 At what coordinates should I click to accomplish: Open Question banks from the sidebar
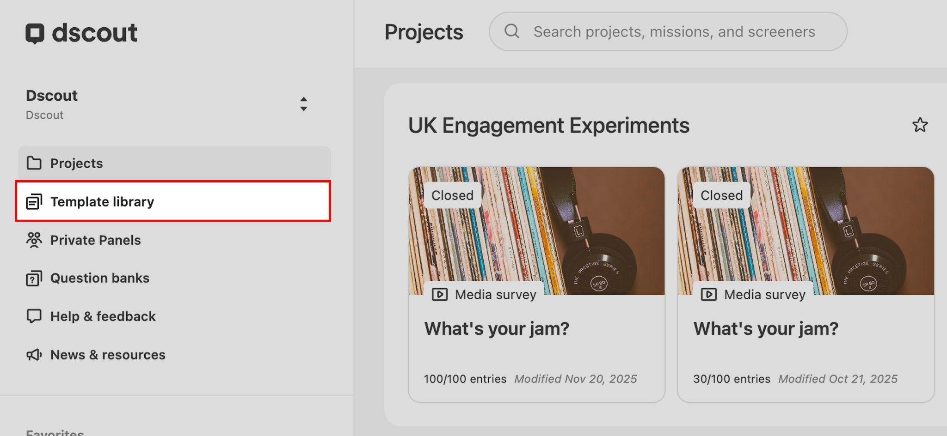[x=99, y=278]
